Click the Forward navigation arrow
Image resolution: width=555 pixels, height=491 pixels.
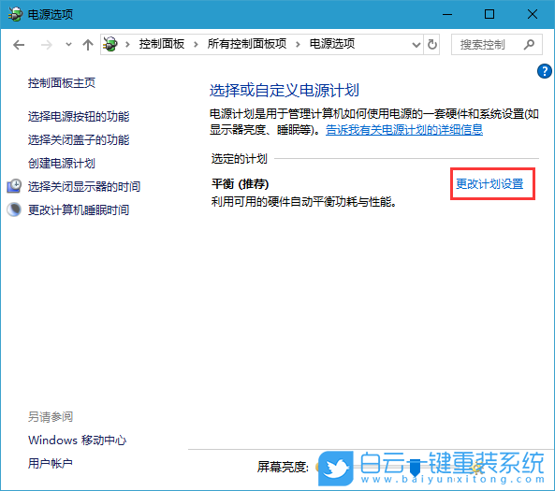coord(47,45)
